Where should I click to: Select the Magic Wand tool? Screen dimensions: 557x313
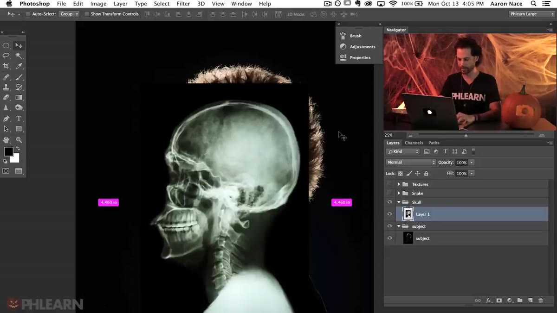(x=19, y=56)
